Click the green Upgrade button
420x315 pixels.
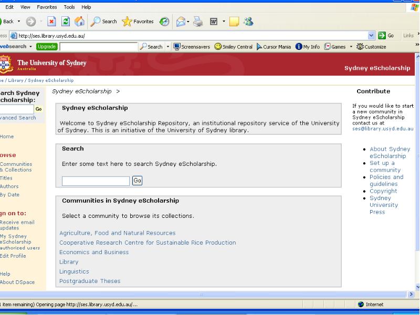[x=47, y=47]
